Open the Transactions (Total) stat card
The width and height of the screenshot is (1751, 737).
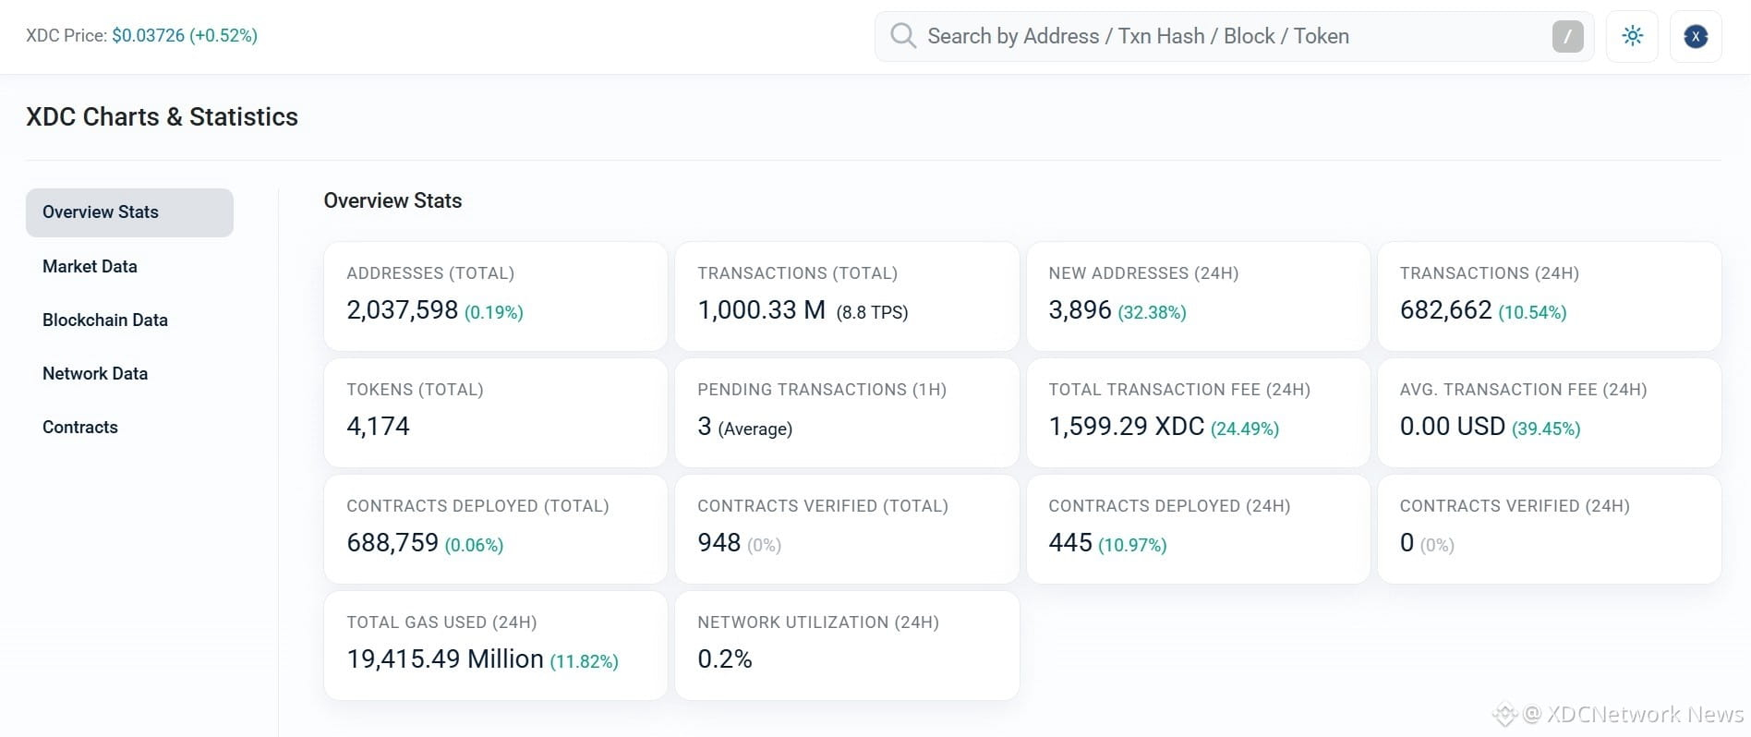point(847,296)
